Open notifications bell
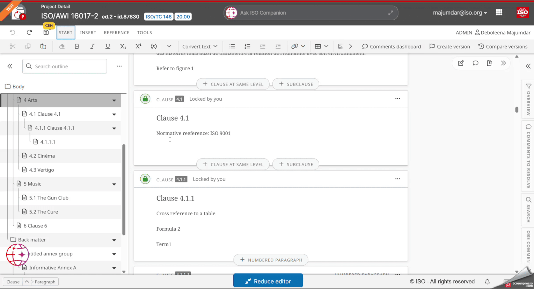 click(x=487, y=281)
